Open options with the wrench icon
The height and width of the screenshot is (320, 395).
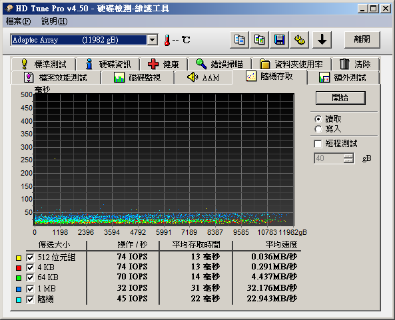[299, 40]
